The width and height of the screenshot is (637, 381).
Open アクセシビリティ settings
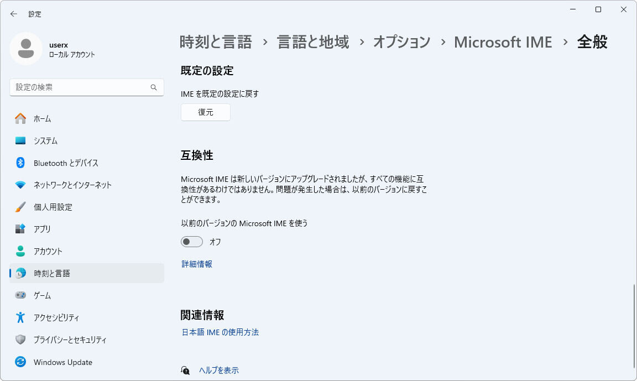[87, 317]
